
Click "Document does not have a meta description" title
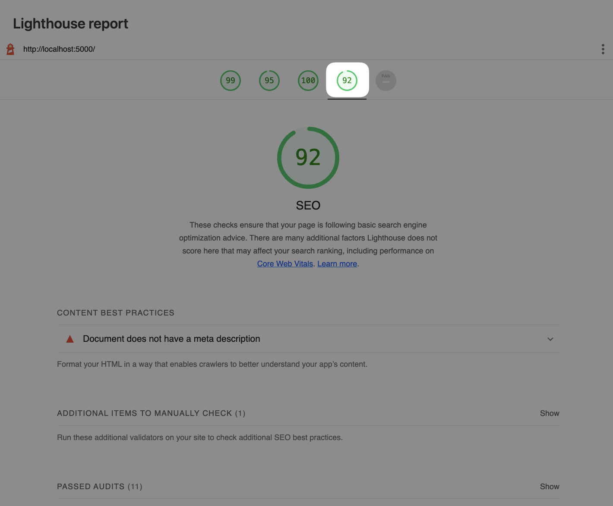pos(171,339)
